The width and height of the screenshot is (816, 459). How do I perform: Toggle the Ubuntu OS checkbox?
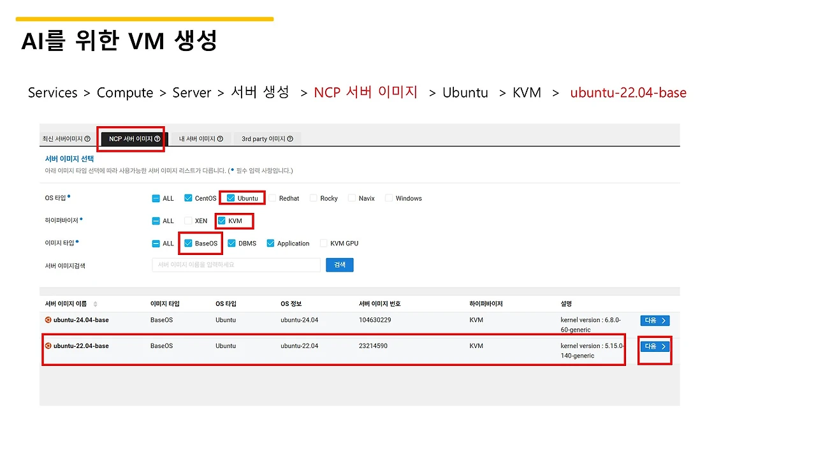pyautogui.click(x=231, y=198)
